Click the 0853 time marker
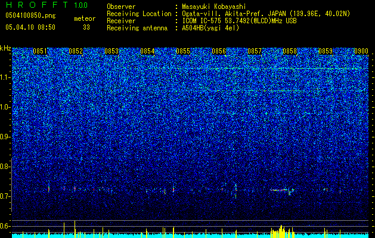The width and height of the screenshot is (375, 238). [111, 51]
